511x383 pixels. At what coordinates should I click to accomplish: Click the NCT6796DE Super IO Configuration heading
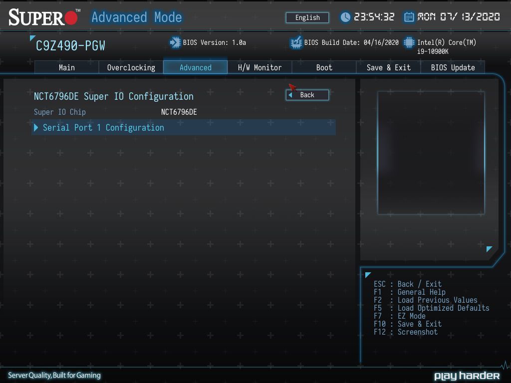click(x=114, y=96)
